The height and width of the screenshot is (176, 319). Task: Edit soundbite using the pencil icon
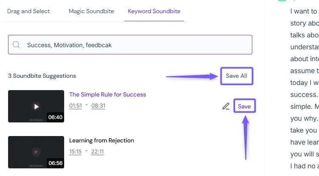coord(226,106)
